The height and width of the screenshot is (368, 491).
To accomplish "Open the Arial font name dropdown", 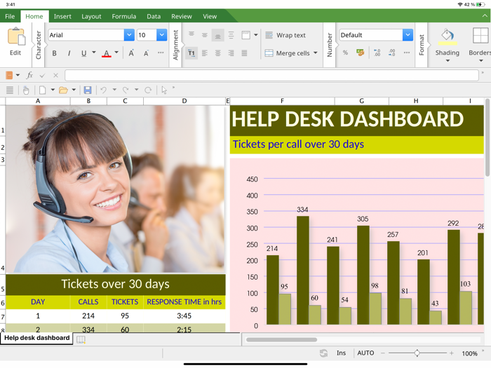I will coord(129,35).
